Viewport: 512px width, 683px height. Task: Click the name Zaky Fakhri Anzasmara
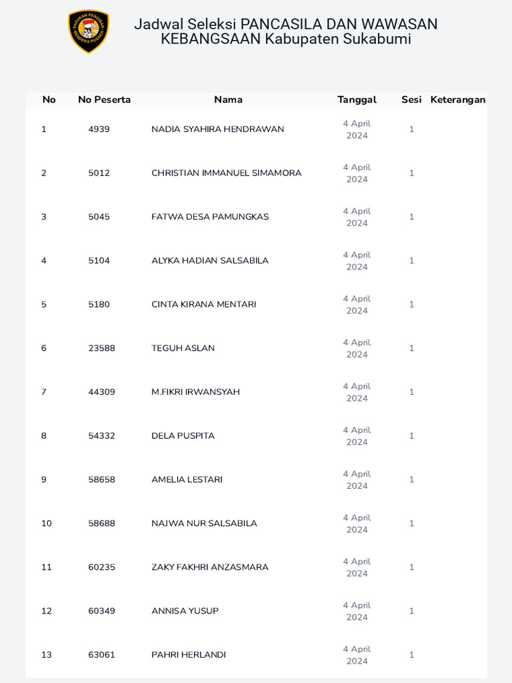[209, 567]
